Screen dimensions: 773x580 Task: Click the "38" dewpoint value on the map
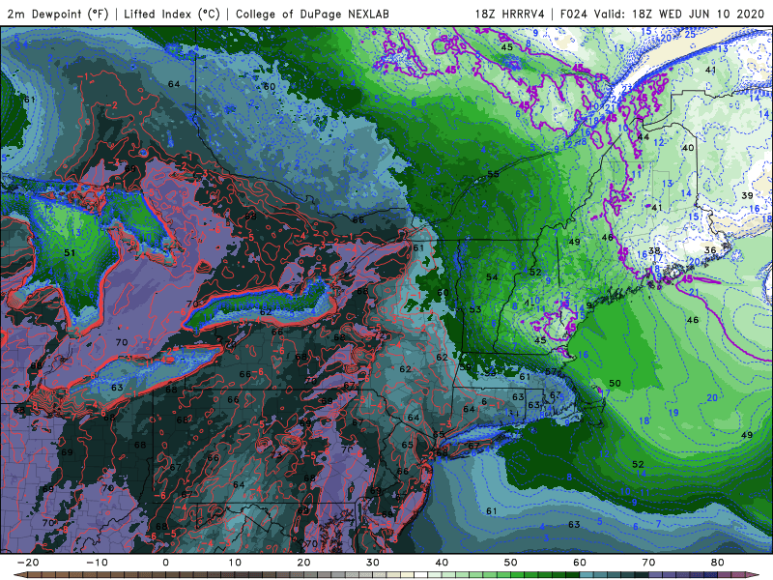[x=654, y=251]
